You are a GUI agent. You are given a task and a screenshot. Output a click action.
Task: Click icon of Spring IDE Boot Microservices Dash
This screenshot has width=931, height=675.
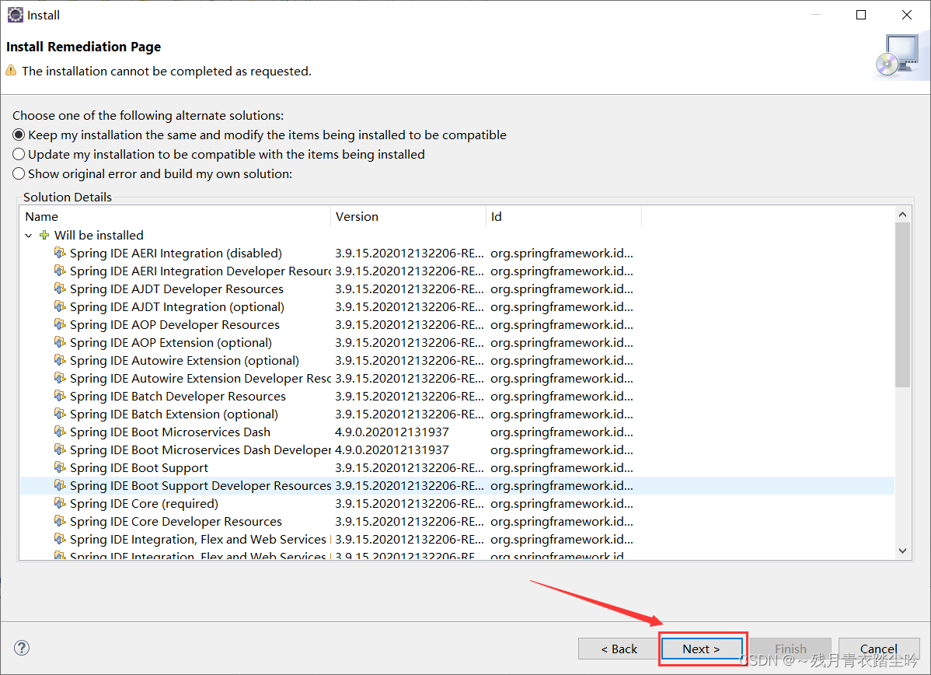pos(60,432)
